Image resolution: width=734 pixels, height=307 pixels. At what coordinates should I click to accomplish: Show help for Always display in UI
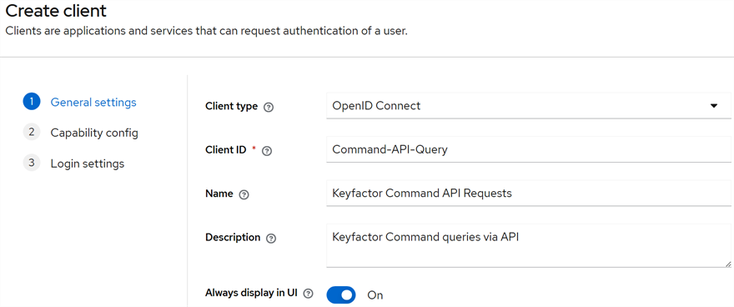(308, 294)
